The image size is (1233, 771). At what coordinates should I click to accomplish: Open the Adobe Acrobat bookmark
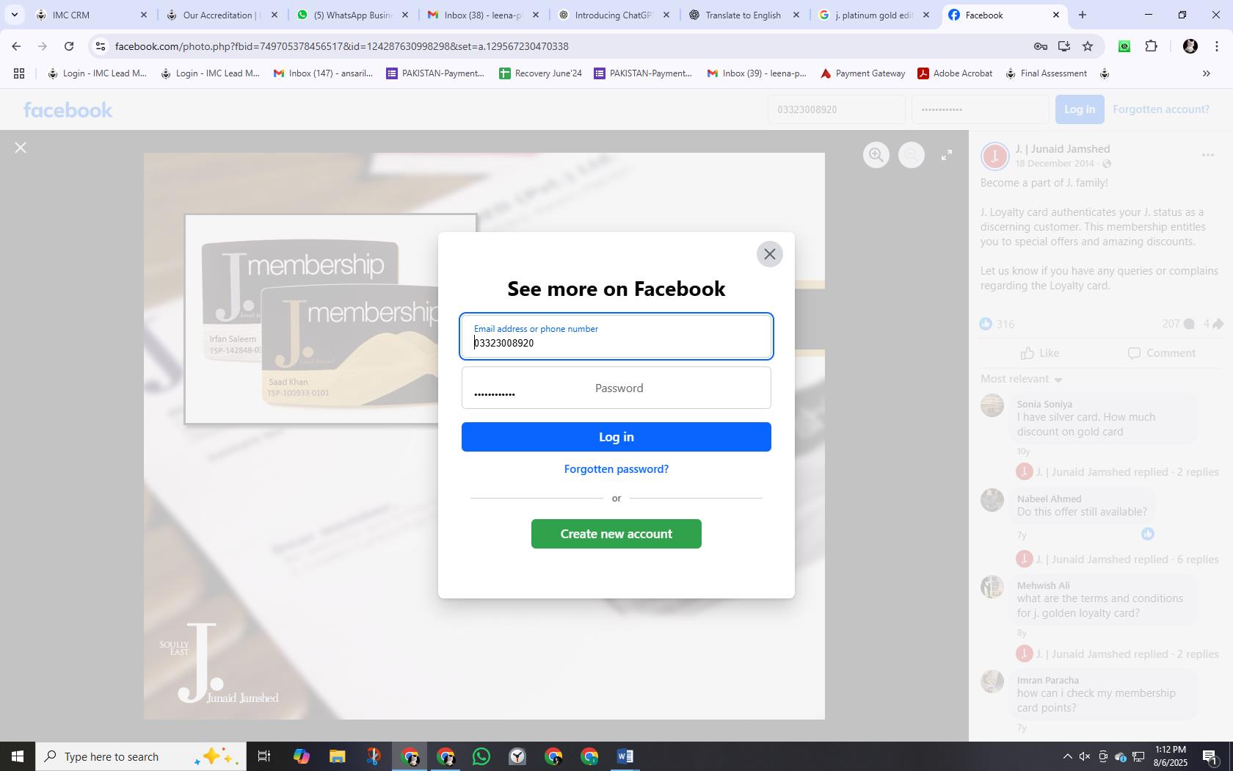coord(955,73)
